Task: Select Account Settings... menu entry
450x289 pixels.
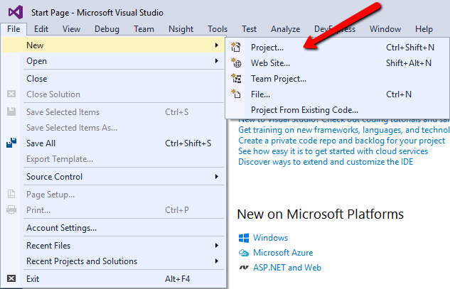Action: coord(113,228)
